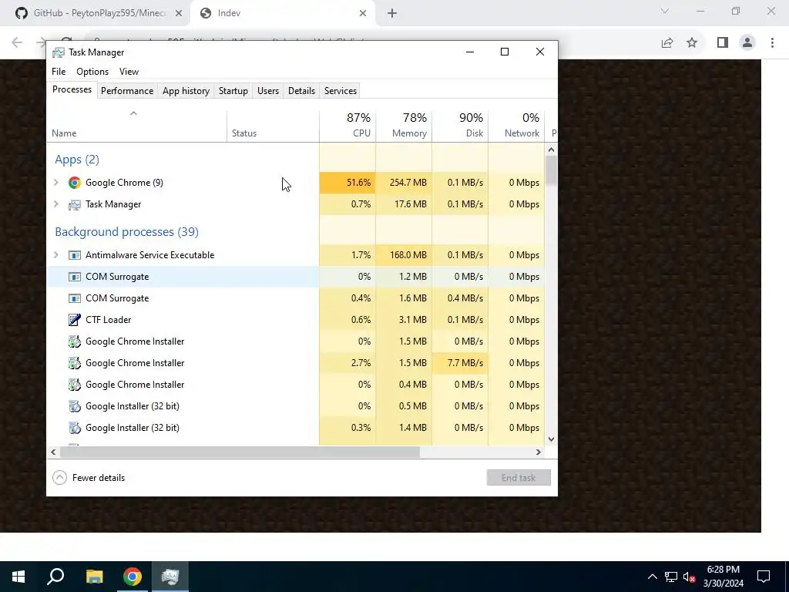Screen dimensions: 789x592
Task: Select the Processes tab
Action: 72,89
